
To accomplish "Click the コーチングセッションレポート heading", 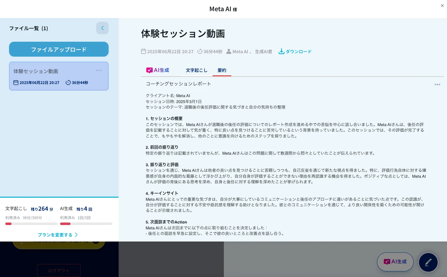I will 179,84.
